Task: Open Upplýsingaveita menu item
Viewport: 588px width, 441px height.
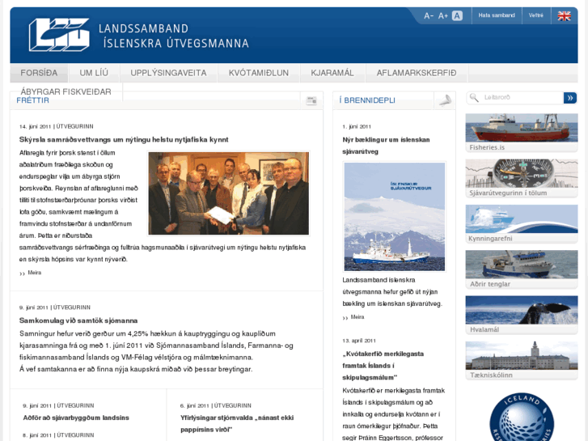Action: (168, 73)
